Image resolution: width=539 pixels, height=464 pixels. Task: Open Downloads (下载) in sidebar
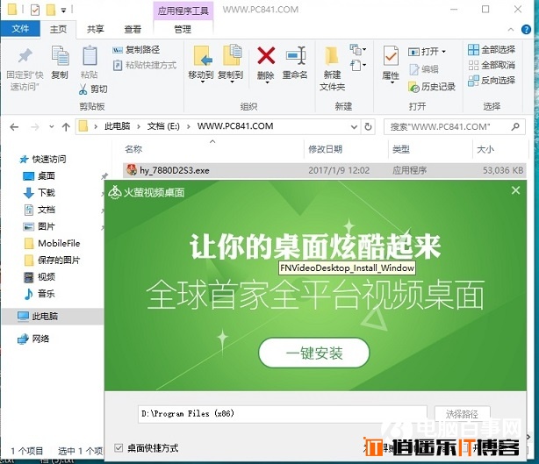point(40,193)
